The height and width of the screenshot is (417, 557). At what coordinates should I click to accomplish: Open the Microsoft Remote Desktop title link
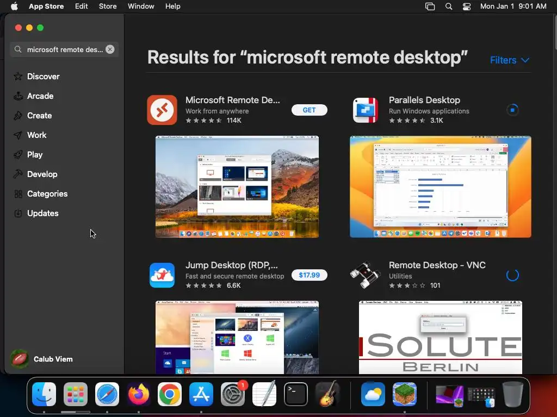pos(233,100)
